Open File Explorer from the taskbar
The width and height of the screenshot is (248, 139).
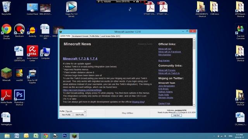pos(7,136)
